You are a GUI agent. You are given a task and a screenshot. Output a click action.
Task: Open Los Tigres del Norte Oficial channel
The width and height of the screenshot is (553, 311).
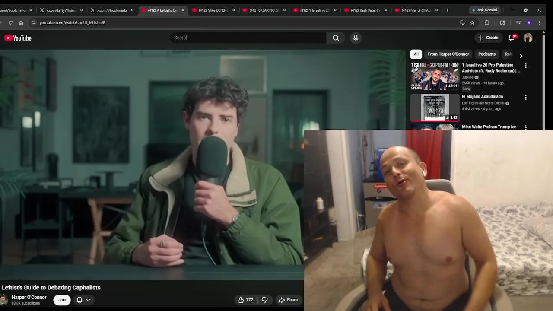tap(483, 103)
